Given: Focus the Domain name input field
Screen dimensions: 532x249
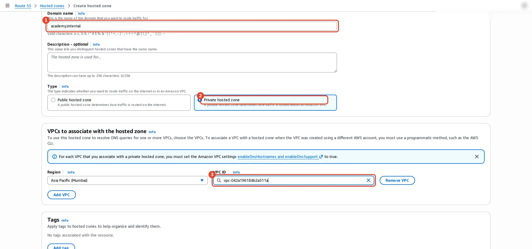Looking at the screenshot, I should coord(192,26).
